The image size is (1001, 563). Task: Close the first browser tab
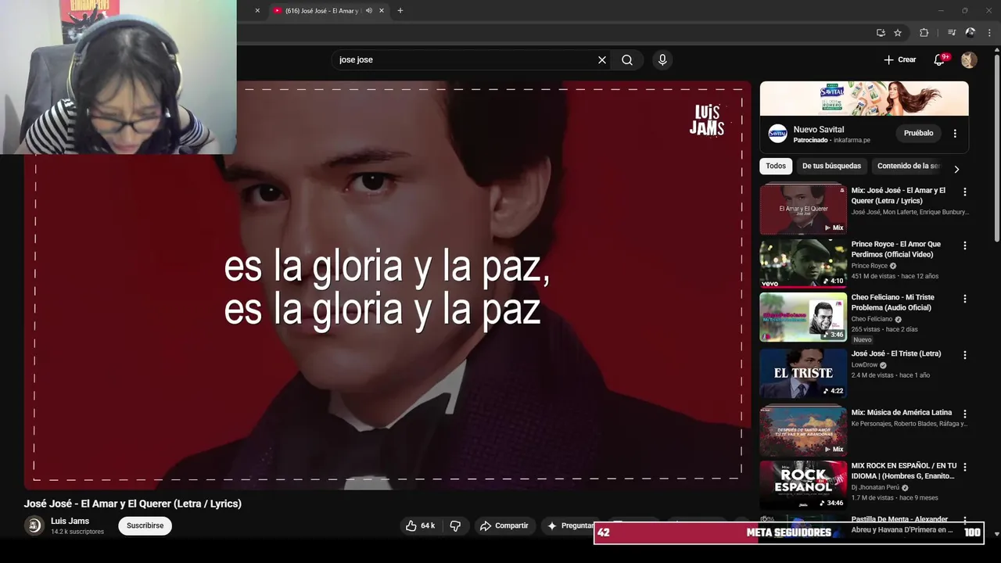tap(257, 11)
